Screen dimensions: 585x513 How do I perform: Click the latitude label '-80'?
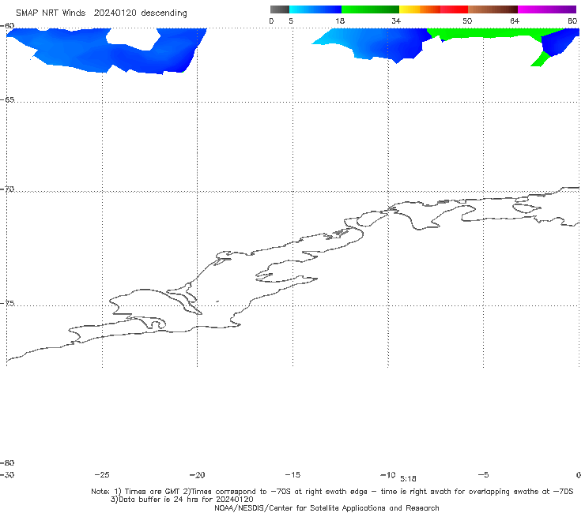pyautogui.click(x=7, y=462)
